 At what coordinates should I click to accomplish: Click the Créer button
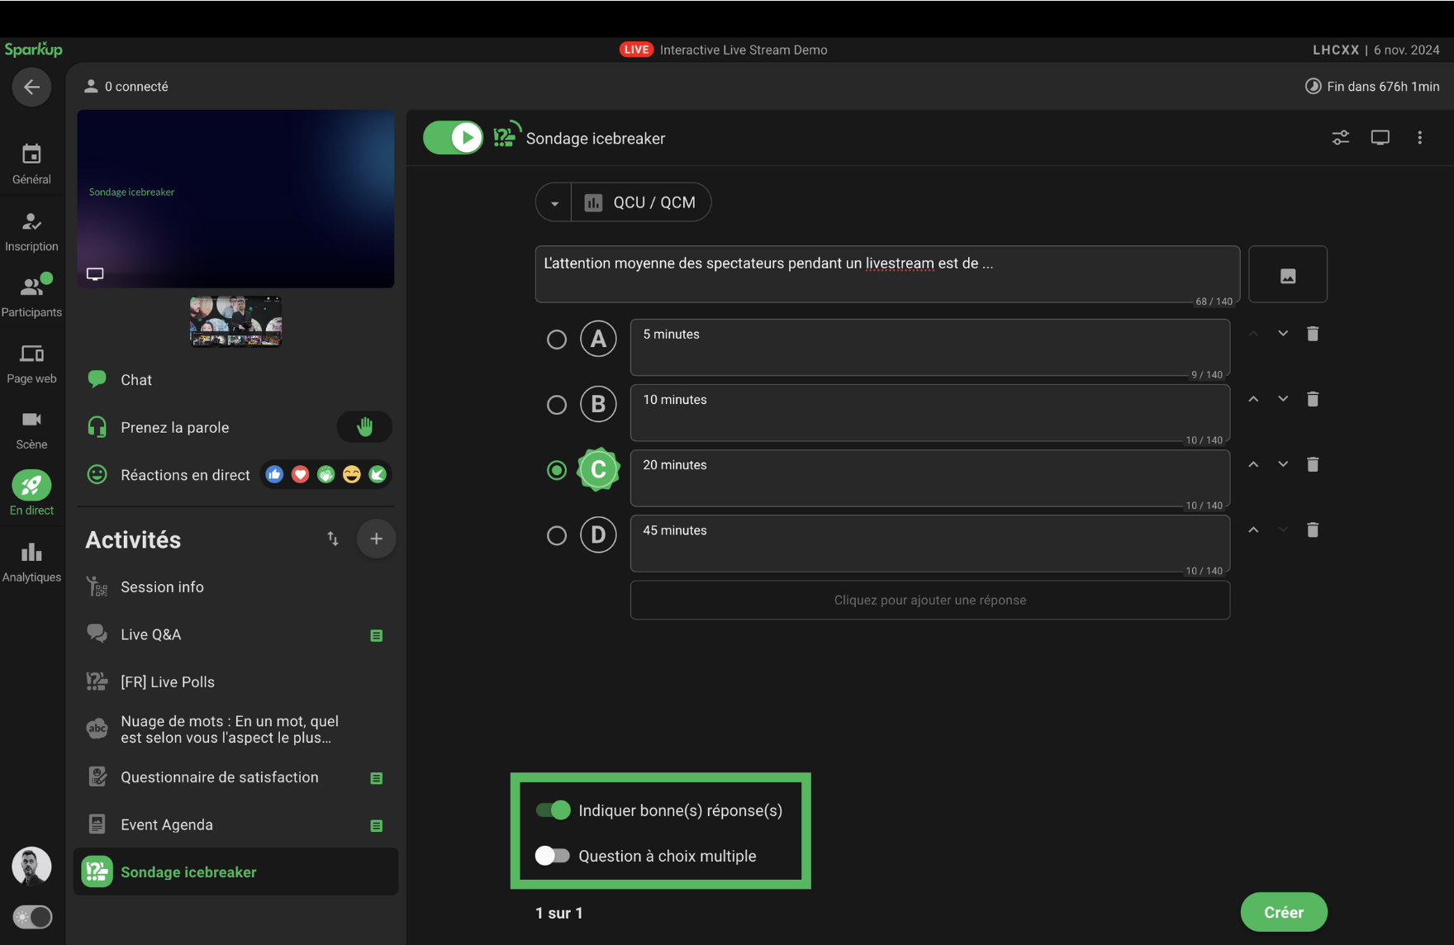1283,912
